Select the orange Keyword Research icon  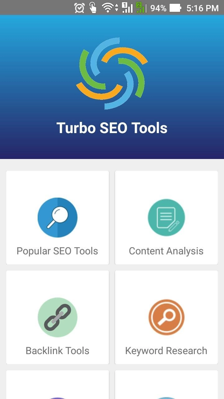[166, 317]
